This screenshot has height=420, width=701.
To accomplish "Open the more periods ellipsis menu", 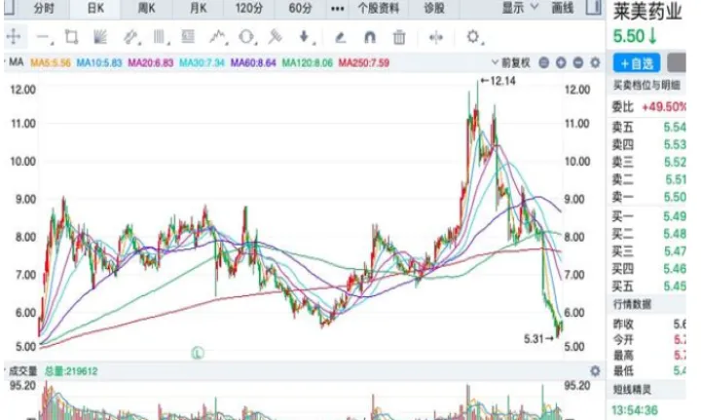I will pyautogui.click(x=338, y=8).
